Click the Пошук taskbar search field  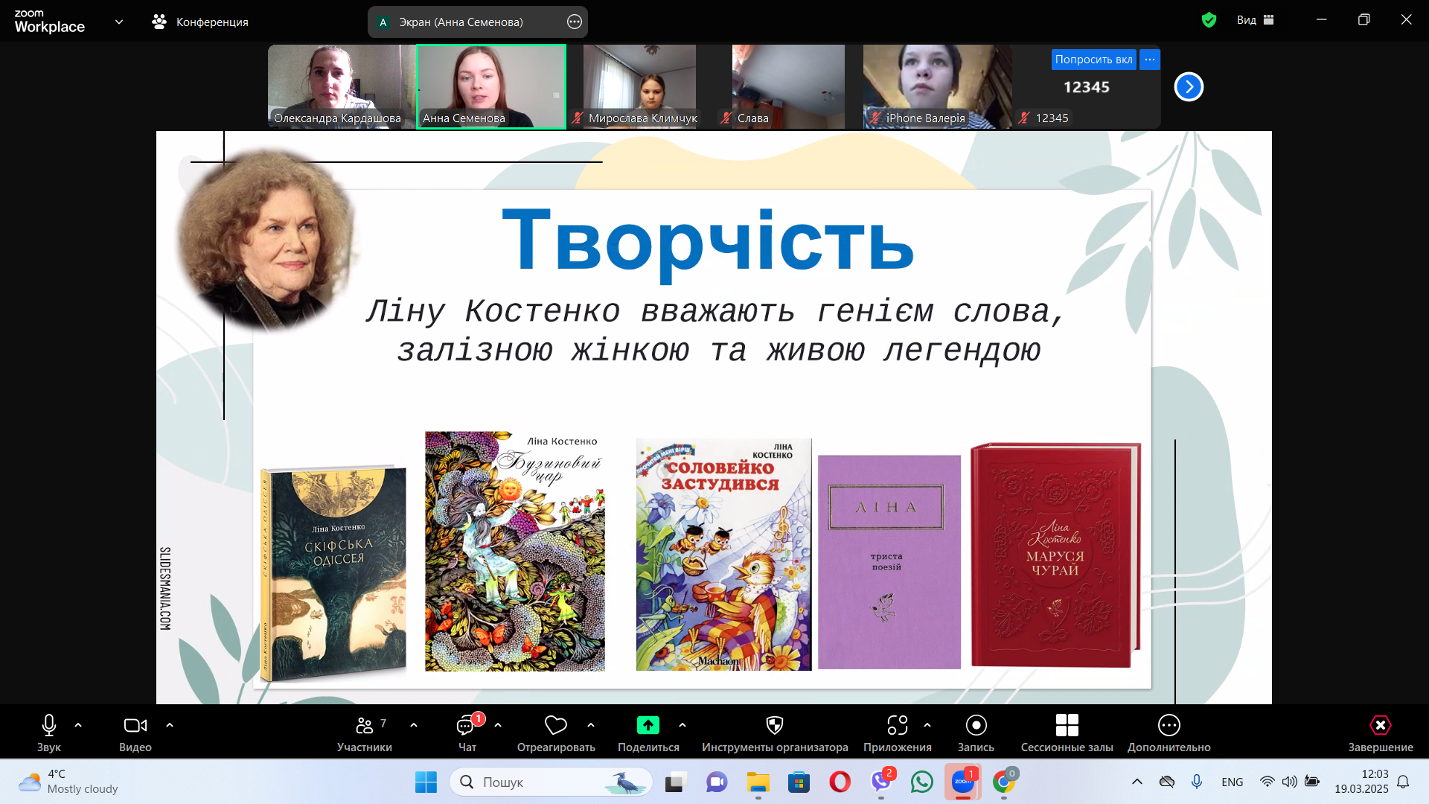point(551,782)
